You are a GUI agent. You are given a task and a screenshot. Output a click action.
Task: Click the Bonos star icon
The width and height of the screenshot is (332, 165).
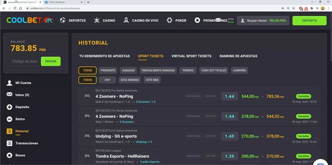(x=10, y=155)
